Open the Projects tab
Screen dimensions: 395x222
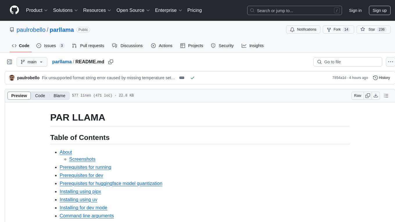192,46
